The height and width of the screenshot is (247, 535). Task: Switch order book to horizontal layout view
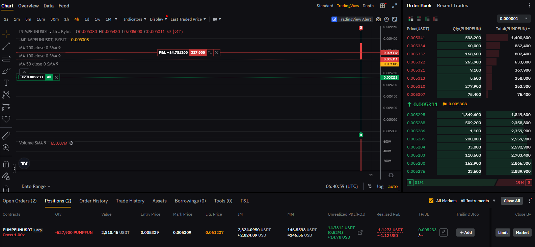coord(419,19)
